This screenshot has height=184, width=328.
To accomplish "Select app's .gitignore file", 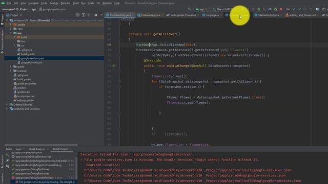I will pyautogui.click(x=26, y=50).
